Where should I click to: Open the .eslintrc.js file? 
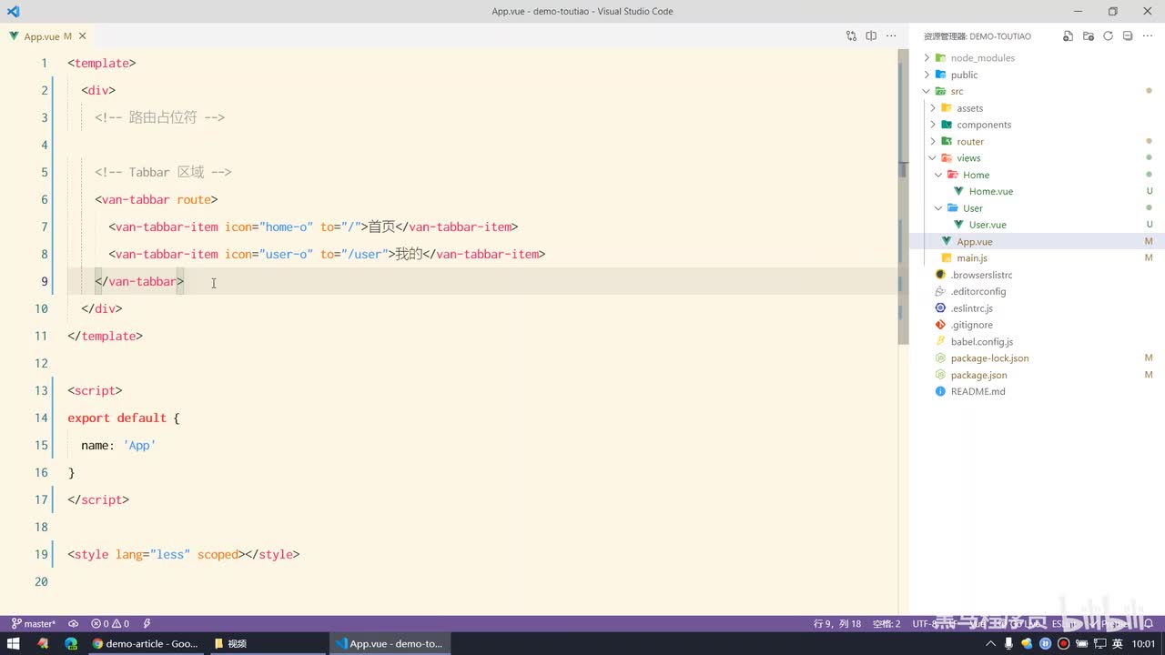click(971, 308)
